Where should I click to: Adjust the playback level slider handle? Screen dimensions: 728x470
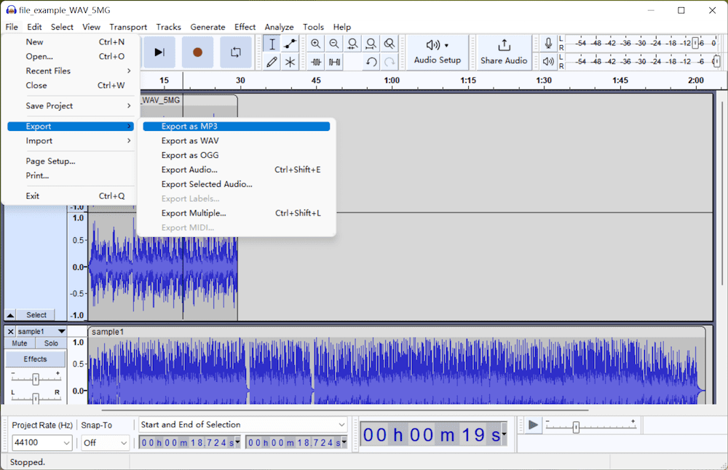tap(716, 61)
